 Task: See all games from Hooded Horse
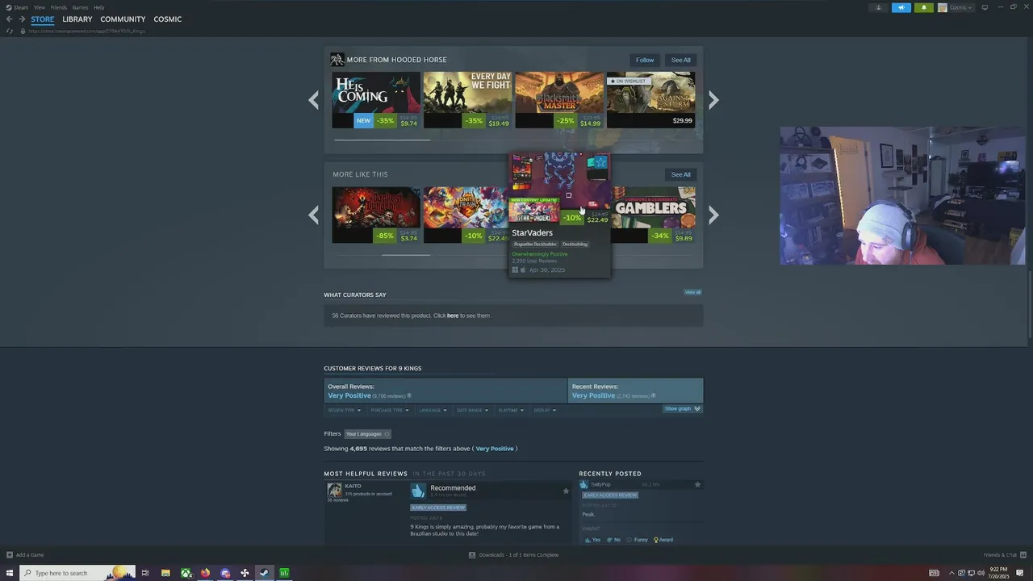point(681,60)
